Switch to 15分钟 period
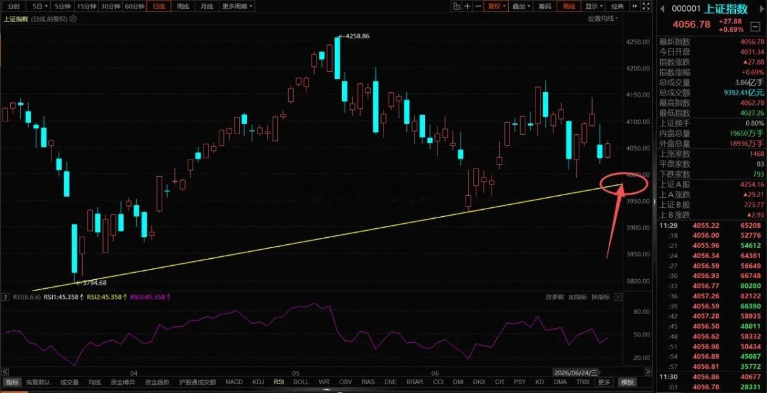Image resolution: width=767 pixels, height=393 pixels. click(86, 6)
